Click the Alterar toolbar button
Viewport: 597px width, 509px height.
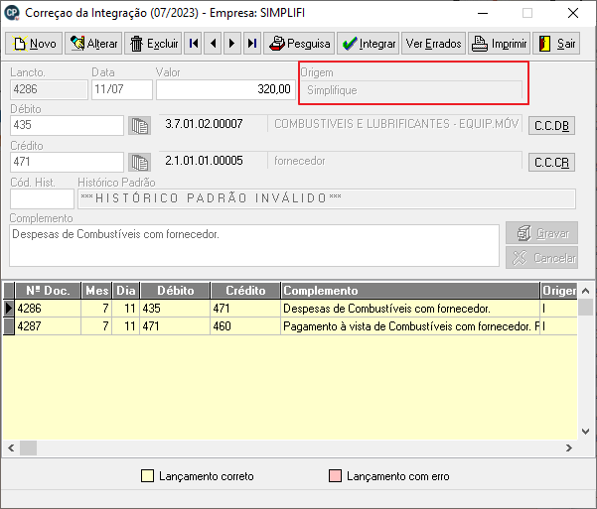pos(93,44)
